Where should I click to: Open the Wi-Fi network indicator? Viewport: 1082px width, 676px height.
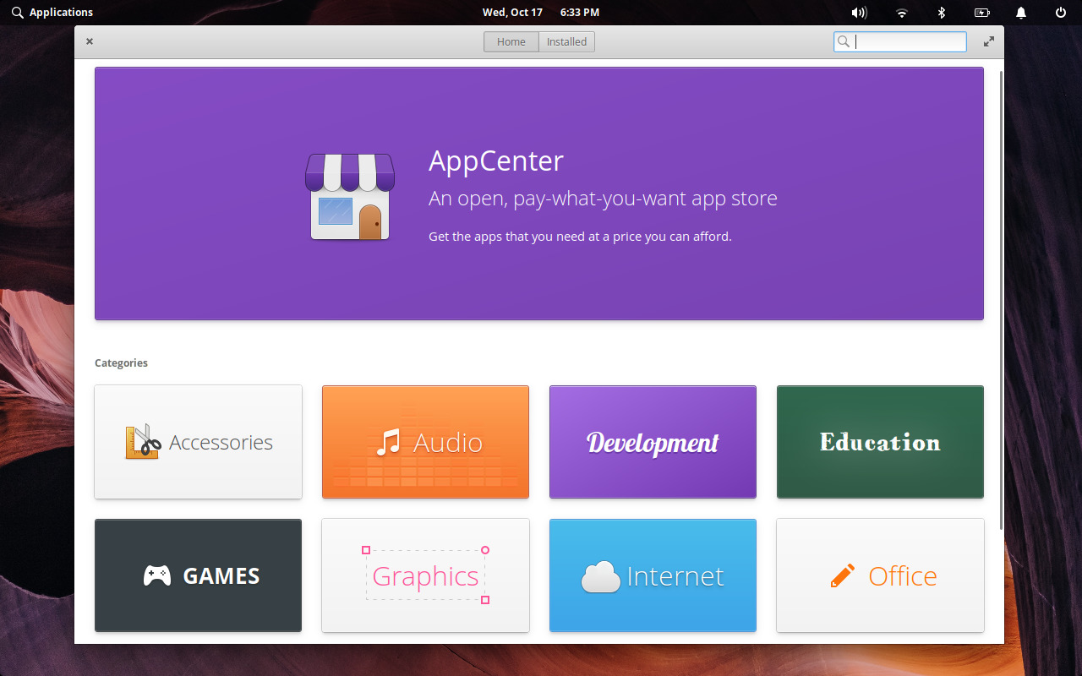900,12
